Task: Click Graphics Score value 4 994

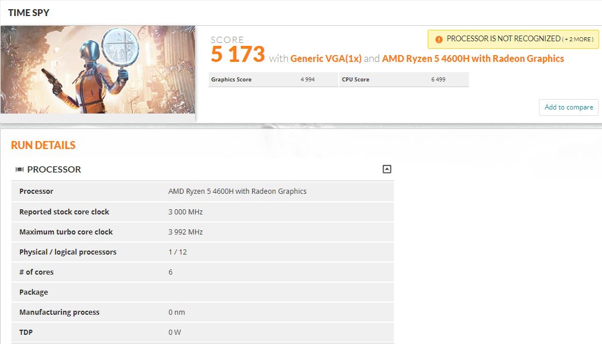Action: [307, 80]
